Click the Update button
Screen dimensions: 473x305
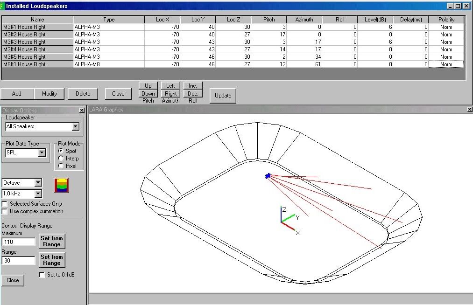pyautogui.click(x=223, y=96)
